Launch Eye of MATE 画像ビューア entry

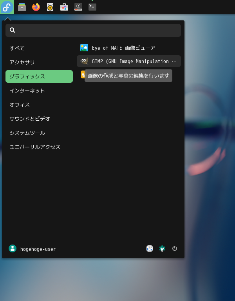click(x=129, y=48)
